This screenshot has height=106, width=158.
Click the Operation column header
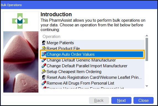point(51,37)
